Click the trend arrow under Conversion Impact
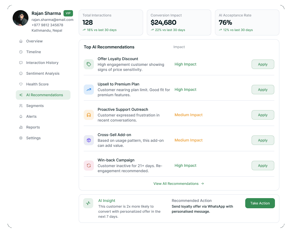Image resolution: width=292 pixels, height=238 pixels. pyautogui.click(x=152, y=30)
